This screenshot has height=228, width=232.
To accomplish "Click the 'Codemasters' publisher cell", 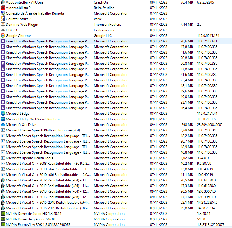I will point(104,30).
